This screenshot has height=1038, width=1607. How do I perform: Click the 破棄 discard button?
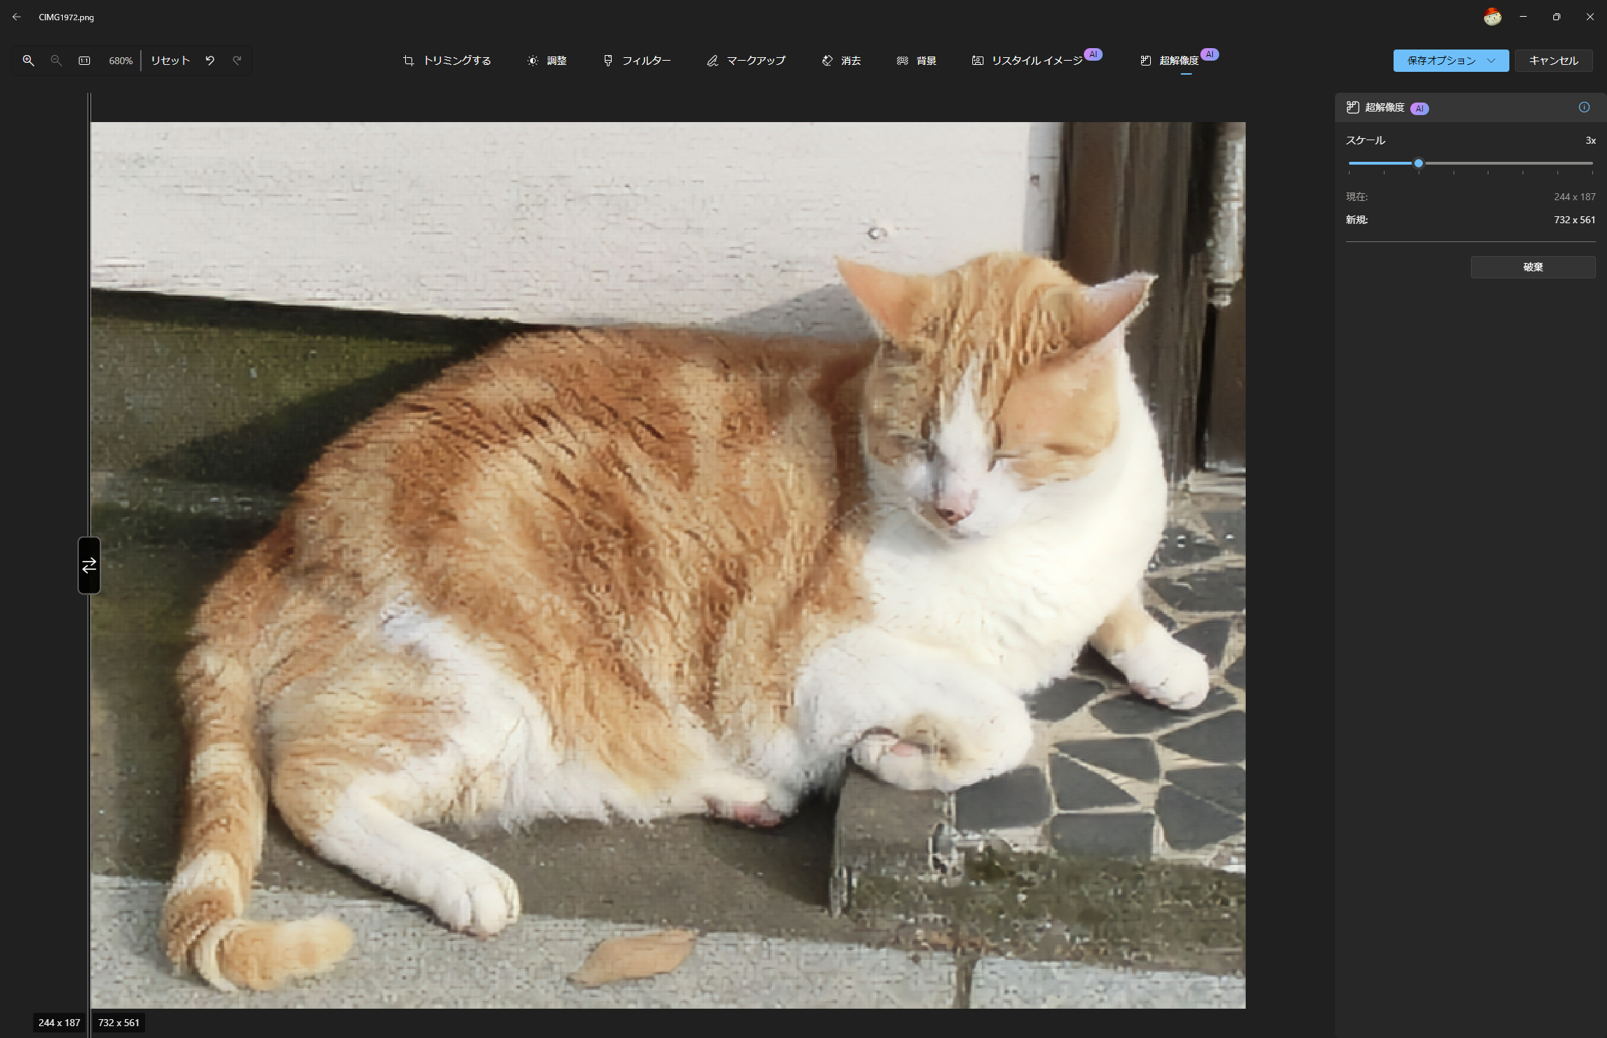(x=1532, y=267)
